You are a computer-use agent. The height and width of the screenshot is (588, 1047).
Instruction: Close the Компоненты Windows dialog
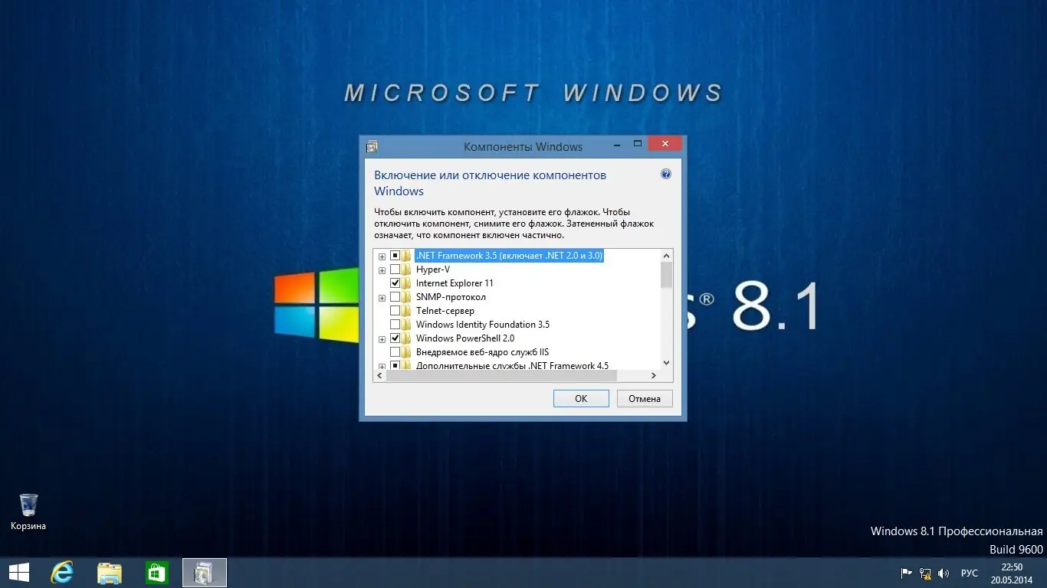(x=665, y=144)
